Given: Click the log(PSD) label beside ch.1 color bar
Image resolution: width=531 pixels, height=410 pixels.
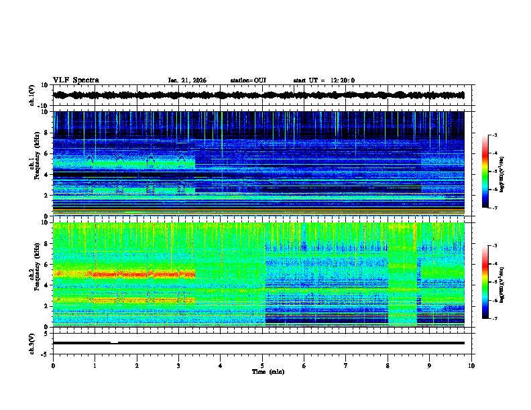Looking at the screenshot, I should point(502,175).
